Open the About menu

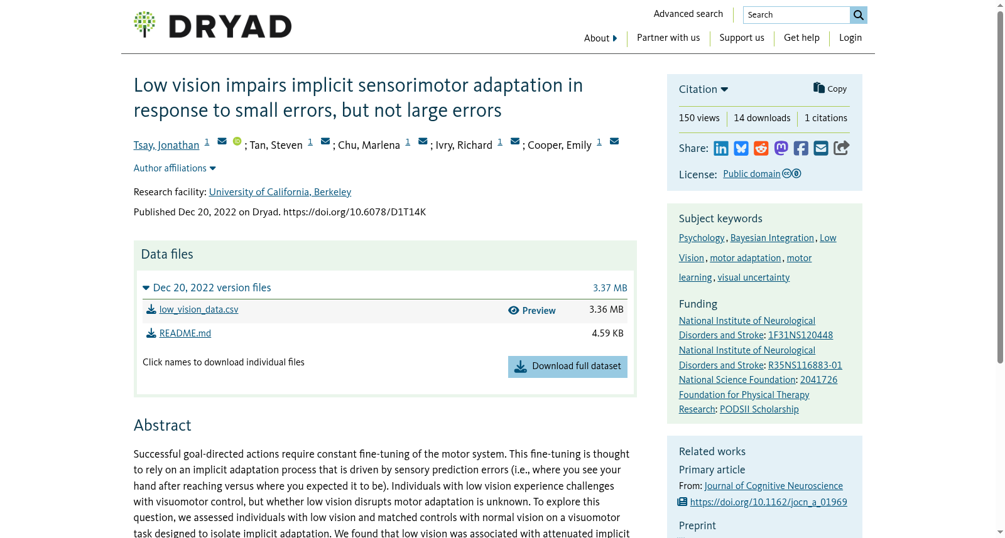coord(600,38)
